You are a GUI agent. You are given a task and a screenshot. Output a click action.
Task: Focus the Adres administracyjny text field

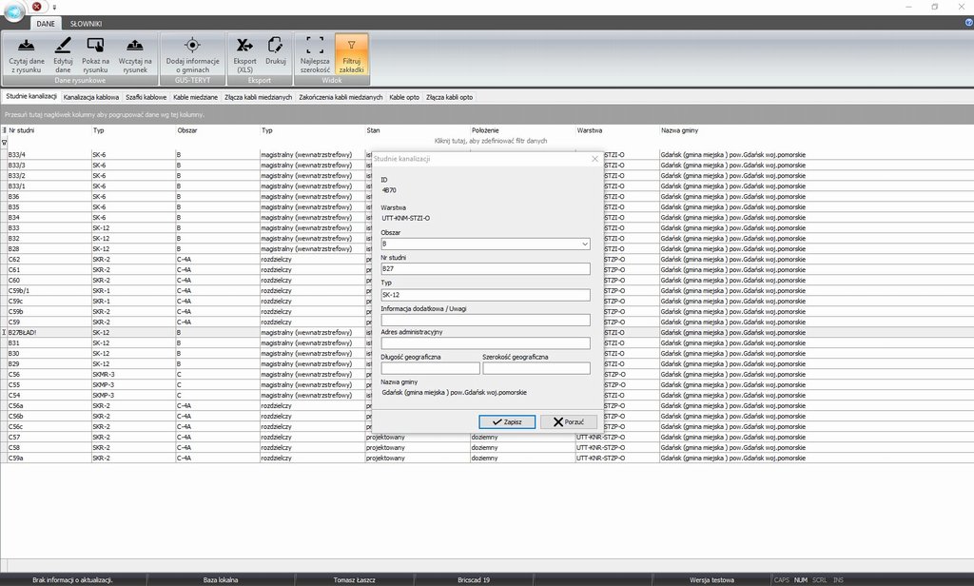485,343
